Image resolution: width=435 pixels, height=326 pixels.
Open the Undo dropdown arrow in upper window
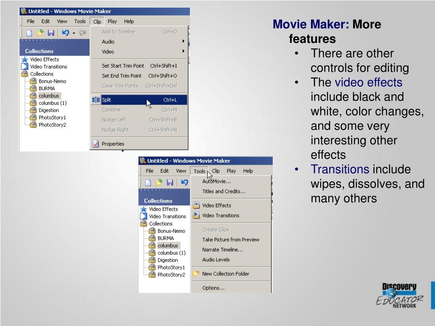tap(74, 33)
